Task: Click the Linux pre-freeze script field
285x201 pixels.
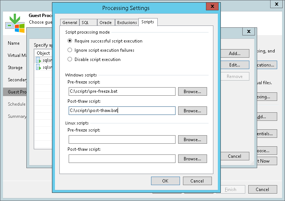Action: pyautogui.click(x=122, y=140)
